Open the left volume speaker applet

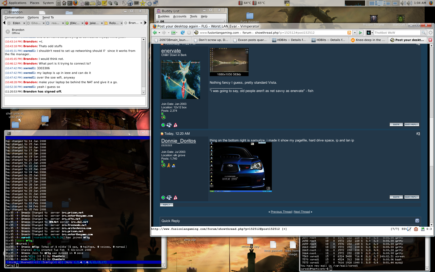403,3
